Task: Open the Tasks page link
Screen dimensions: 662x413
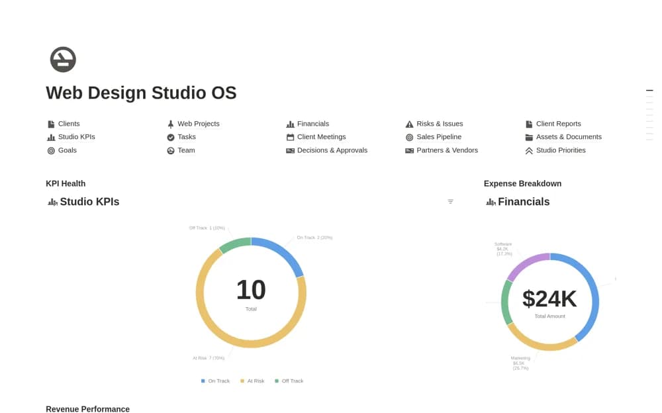Action: [x=187, y=137]
